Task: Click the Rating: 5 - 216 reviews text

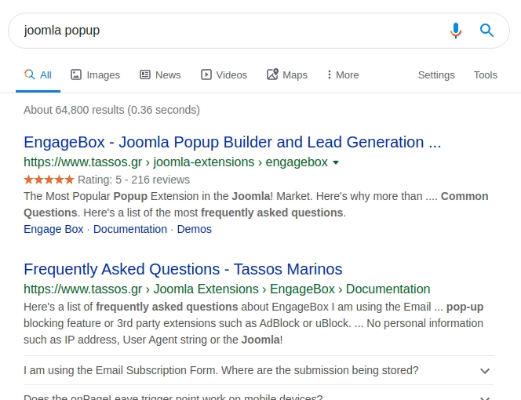Action: click(x=133, y=180)
